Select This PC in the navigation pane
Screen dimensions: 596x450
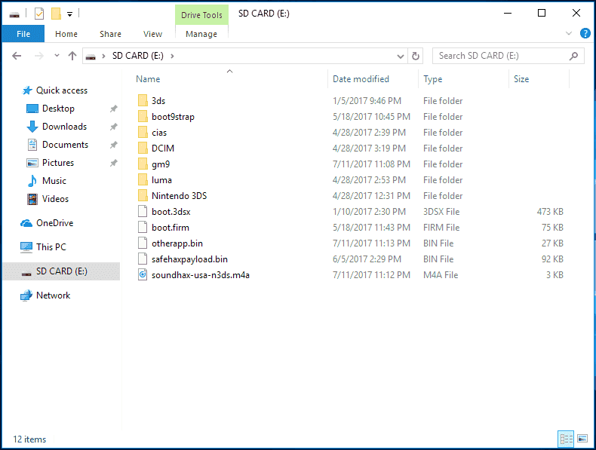point(51,246)
